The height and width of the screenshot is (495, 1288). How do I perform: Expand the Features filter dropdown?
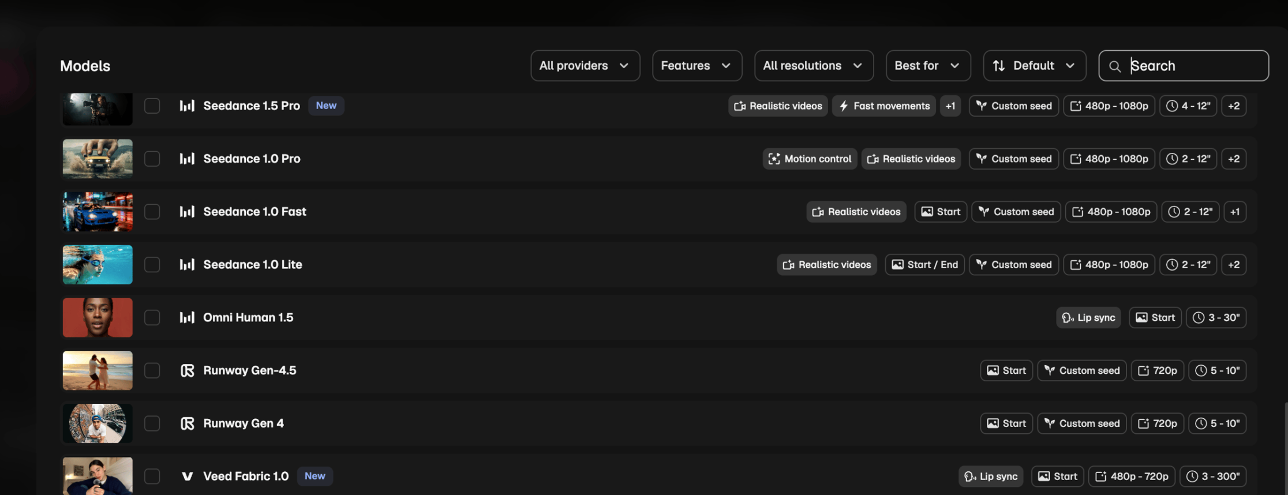[697, 66]
